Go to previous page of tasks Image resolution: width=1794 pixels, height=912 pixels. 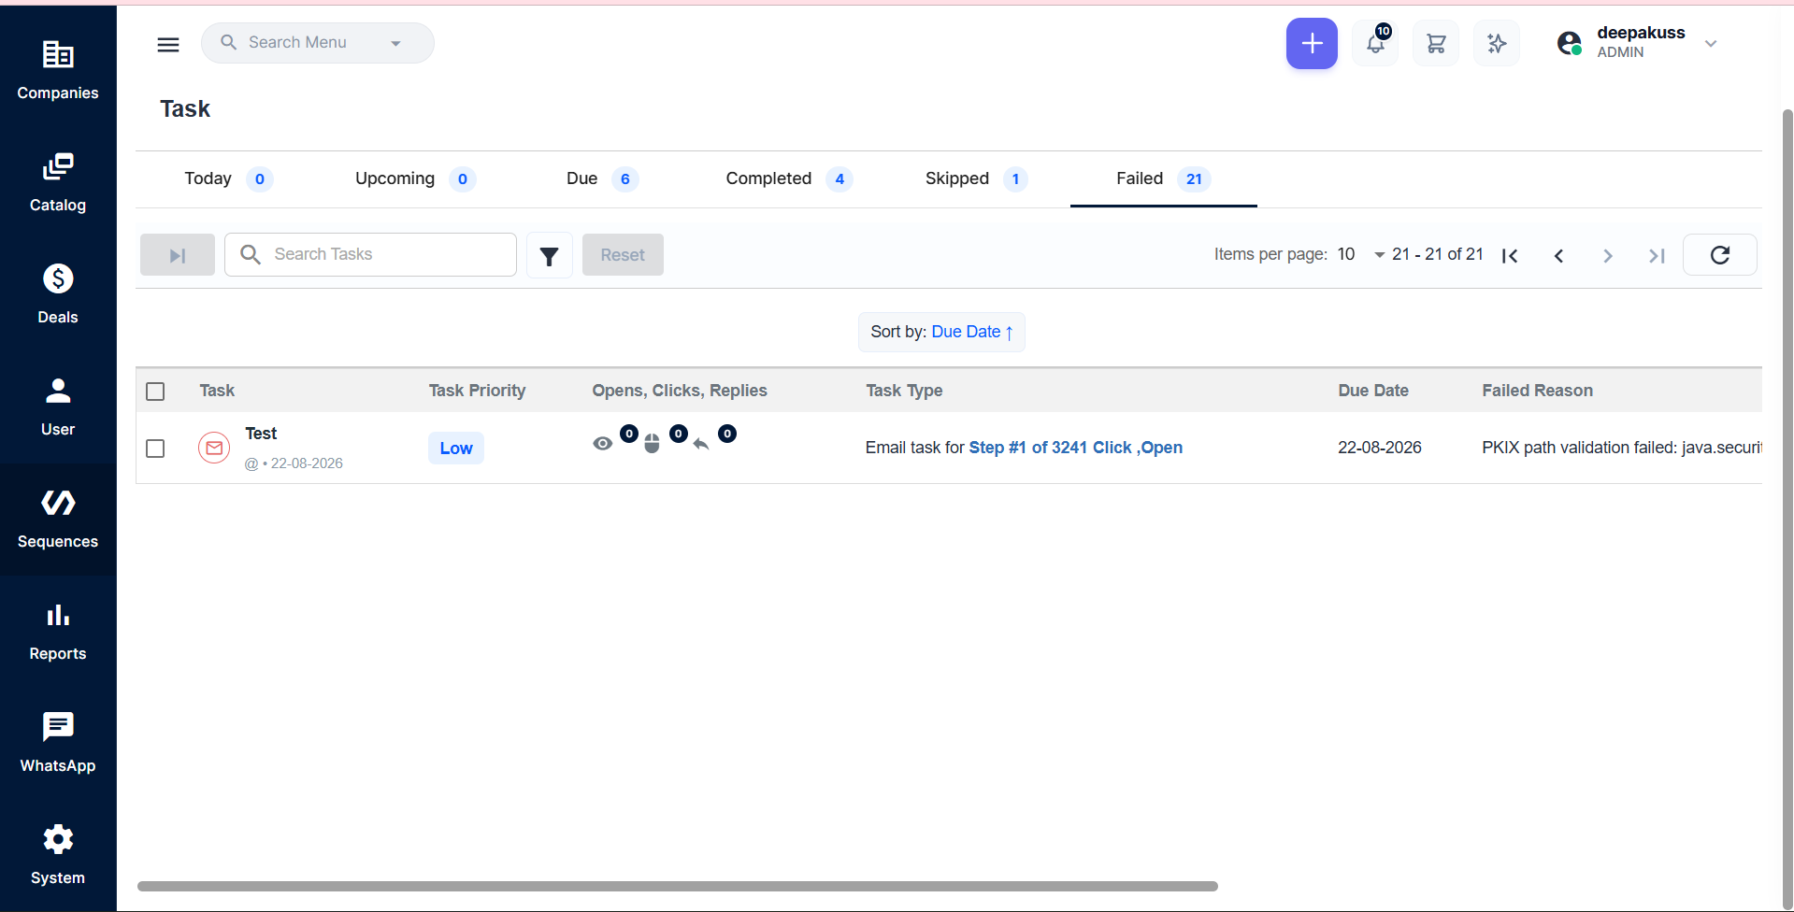pos(1558,255)
